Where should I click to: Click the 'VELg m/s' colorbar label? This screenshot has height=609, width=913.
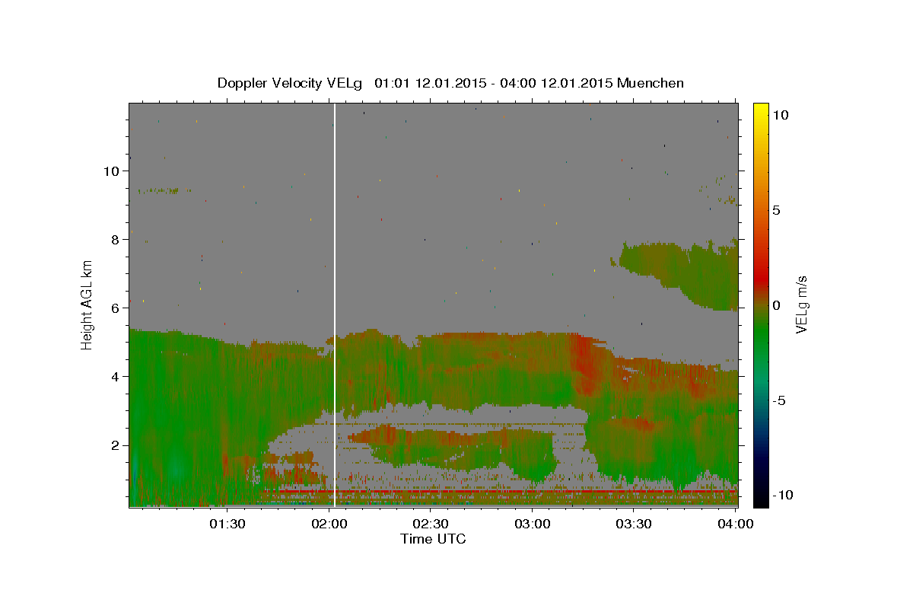[802, 304]
